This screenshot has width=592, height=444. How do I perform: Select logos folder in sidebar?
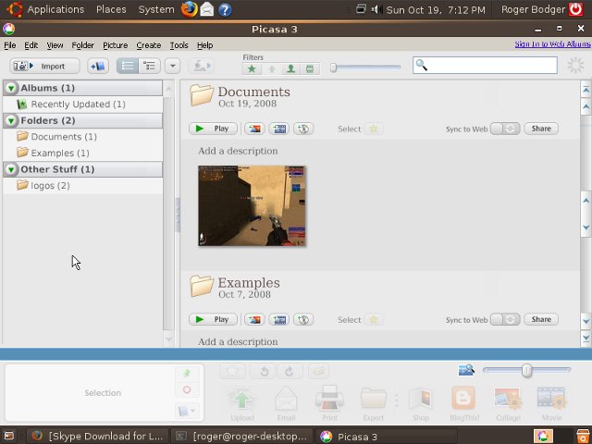click(82, 186)
